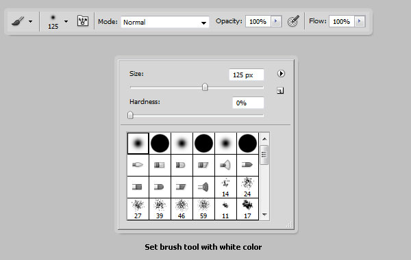411x260 pixels.
Task: Select the dark fan bristle brush in third row
Action: pos(203,187)
